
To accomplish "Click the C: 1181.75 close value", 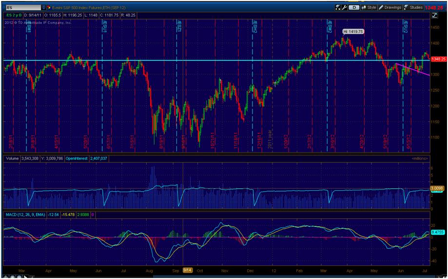I will tap(109, 15).
